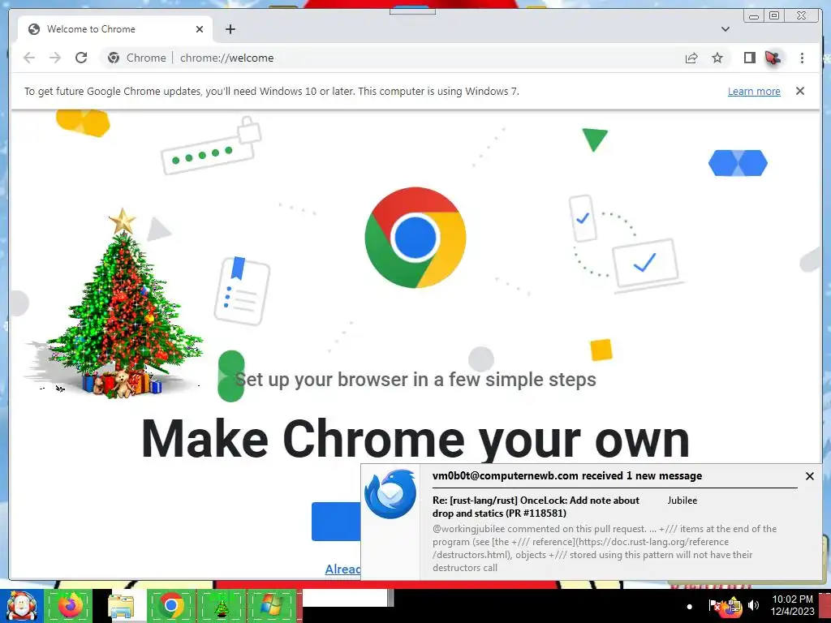Open the profile avatar button in toolbar

pyautogui.click(x=773, y=58)
